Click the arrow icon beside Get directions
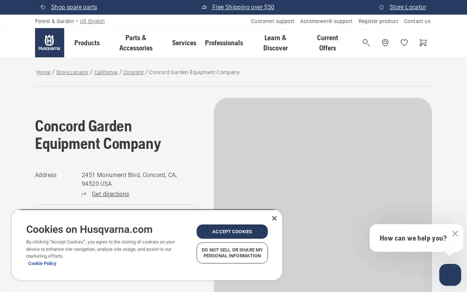Viewport: 467px width, 292px height. pos(84,194)
